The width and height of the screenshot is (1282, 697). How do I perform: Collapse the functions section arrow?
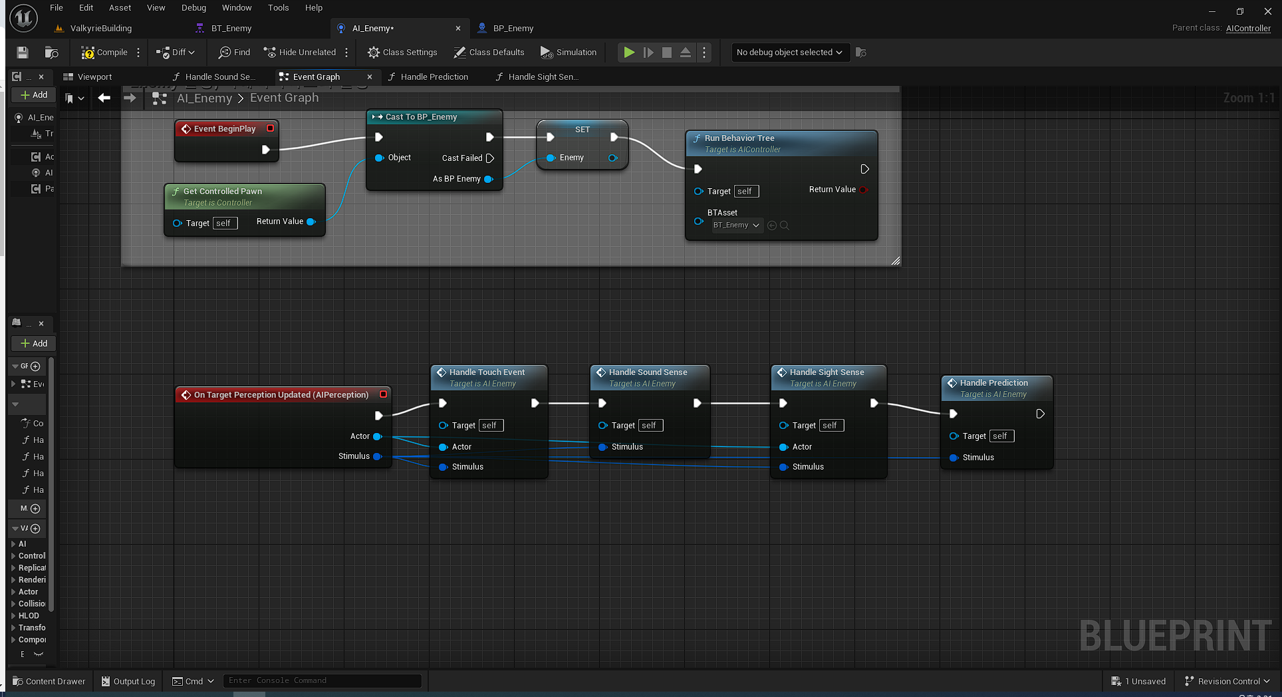pos(16,404)
